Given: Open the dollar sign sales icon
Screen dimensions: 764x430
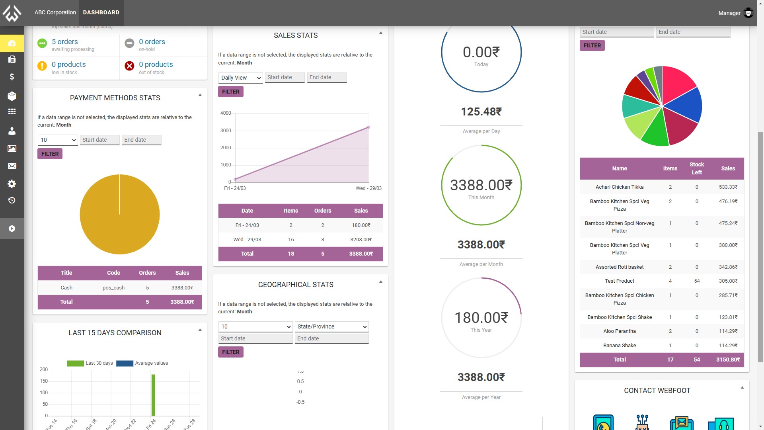Looking at the screenshot, I should tap(12, 76).
